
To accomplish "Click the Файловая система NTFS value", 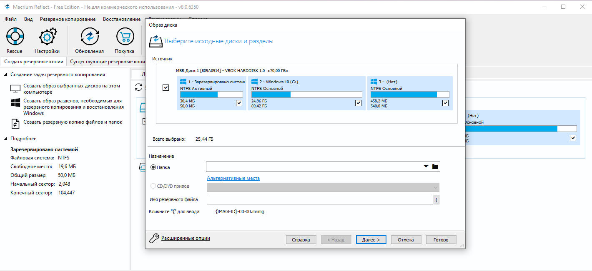I will [x=64, y=158].
